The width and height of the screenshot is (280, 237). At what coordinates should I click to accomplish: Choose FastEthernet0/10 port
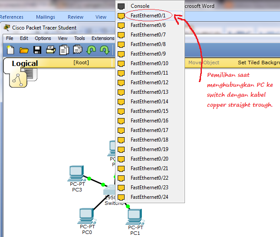(150, 63)
